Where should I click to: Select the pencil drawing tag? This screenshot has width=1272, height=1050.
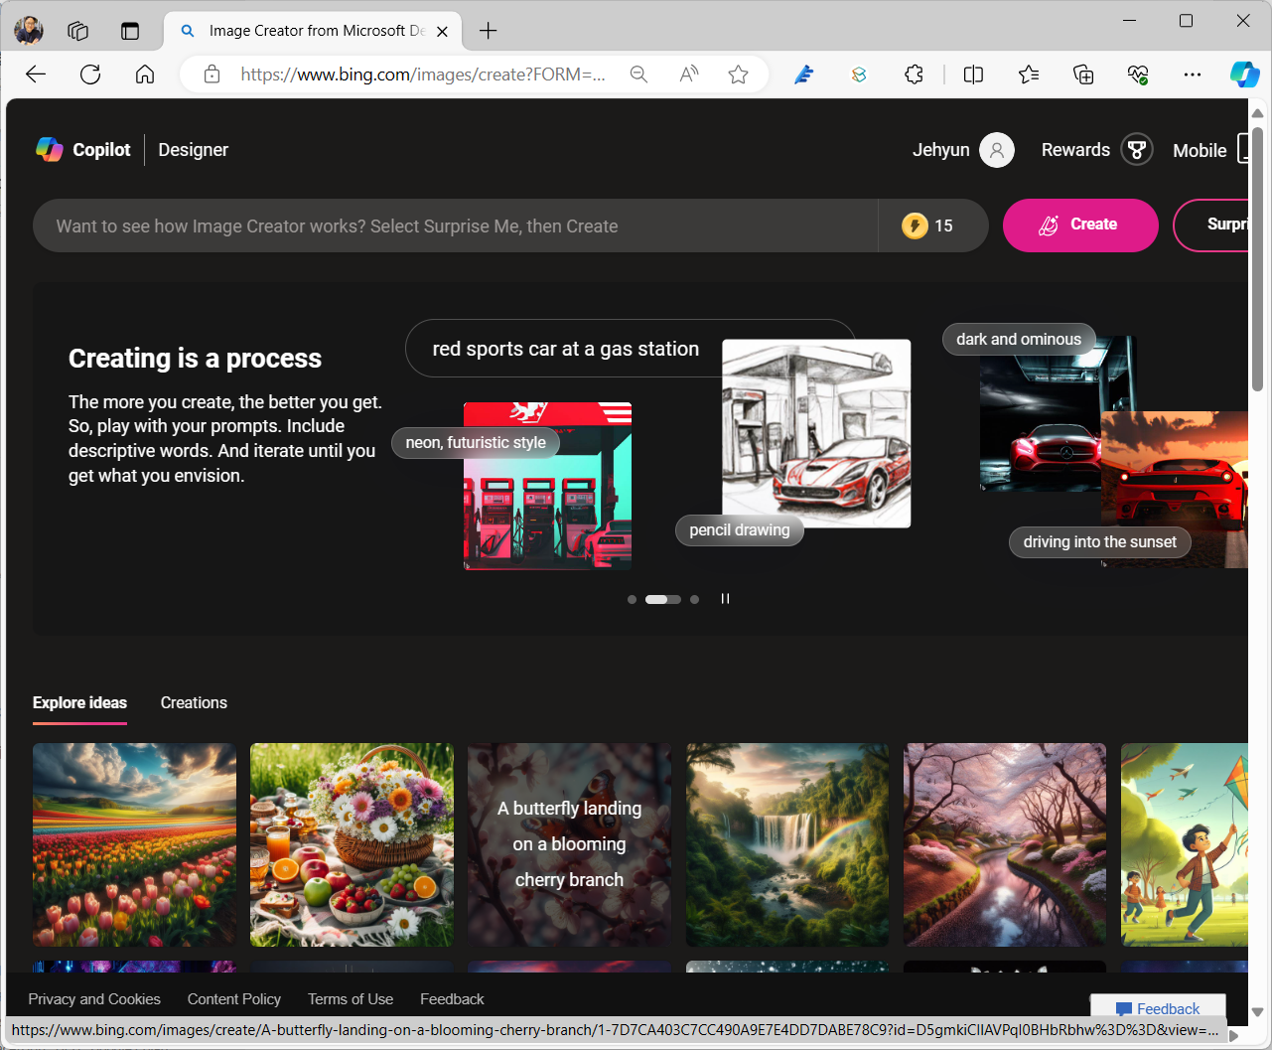[x=740, y=530]
